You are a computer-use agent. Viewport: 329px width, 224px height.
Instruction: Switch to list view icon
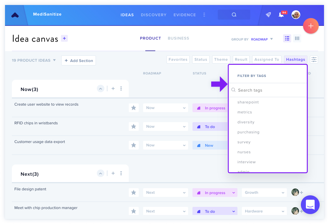coord(287,38)
